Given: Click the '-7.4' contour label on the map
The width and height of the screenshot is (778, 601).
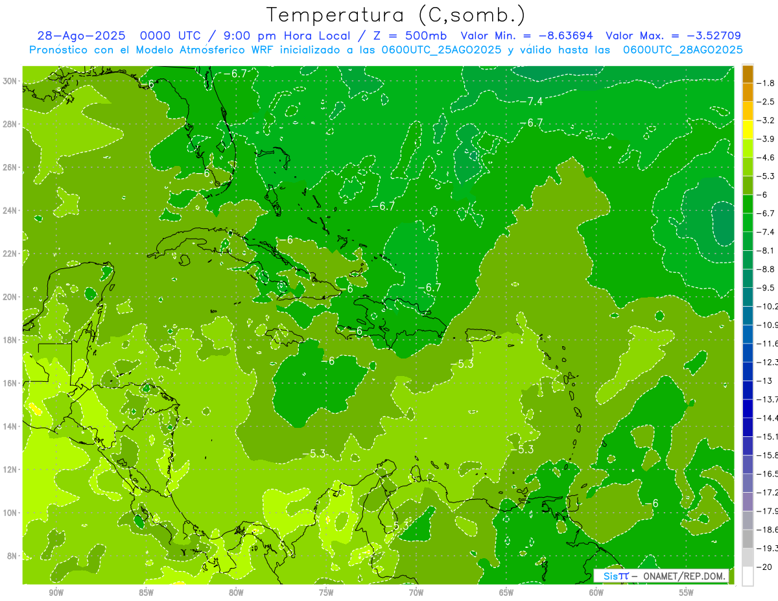Looking at the screenshot, I should (531, 101).
